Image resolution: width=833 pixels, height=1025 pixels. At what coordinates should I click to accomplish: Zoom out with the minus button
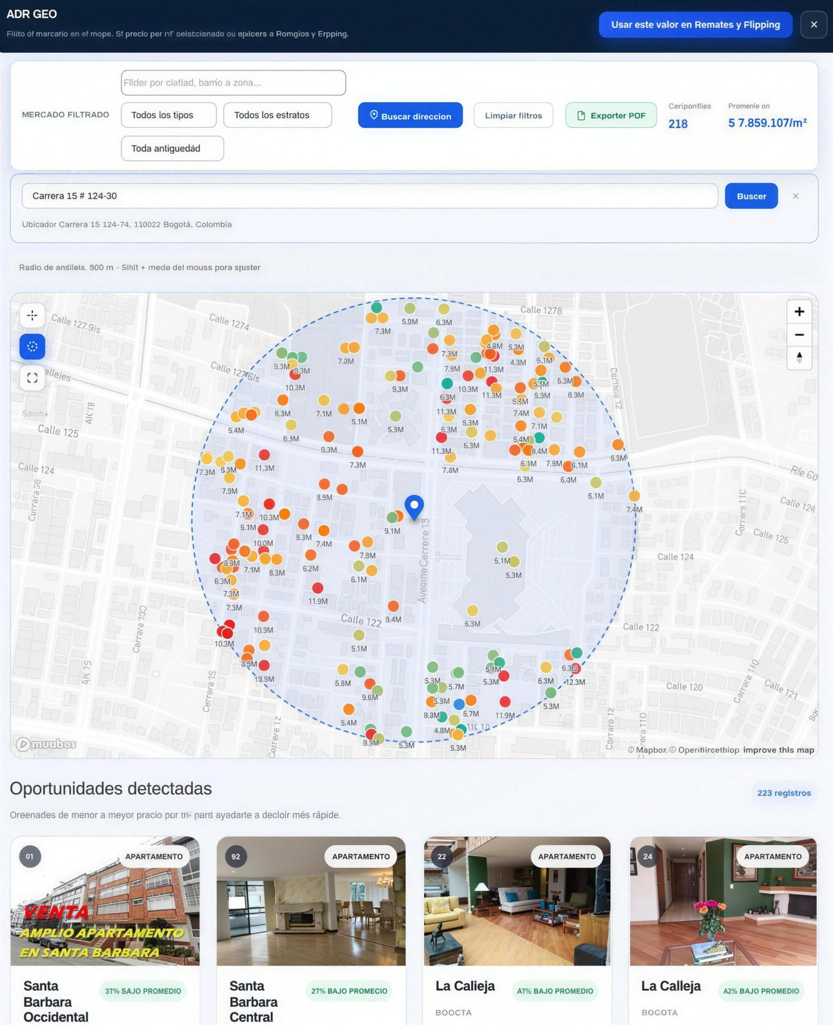[799, 335]
